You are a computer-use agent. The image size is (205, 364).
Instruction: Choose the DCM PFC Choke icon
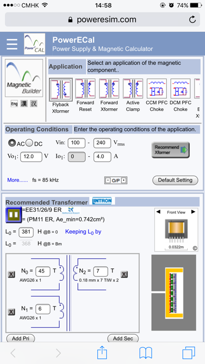click(x=180, y=88)
